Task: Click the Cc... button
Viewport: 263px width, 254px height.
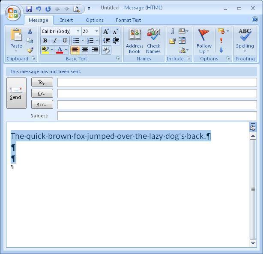Action: point(42,93)
